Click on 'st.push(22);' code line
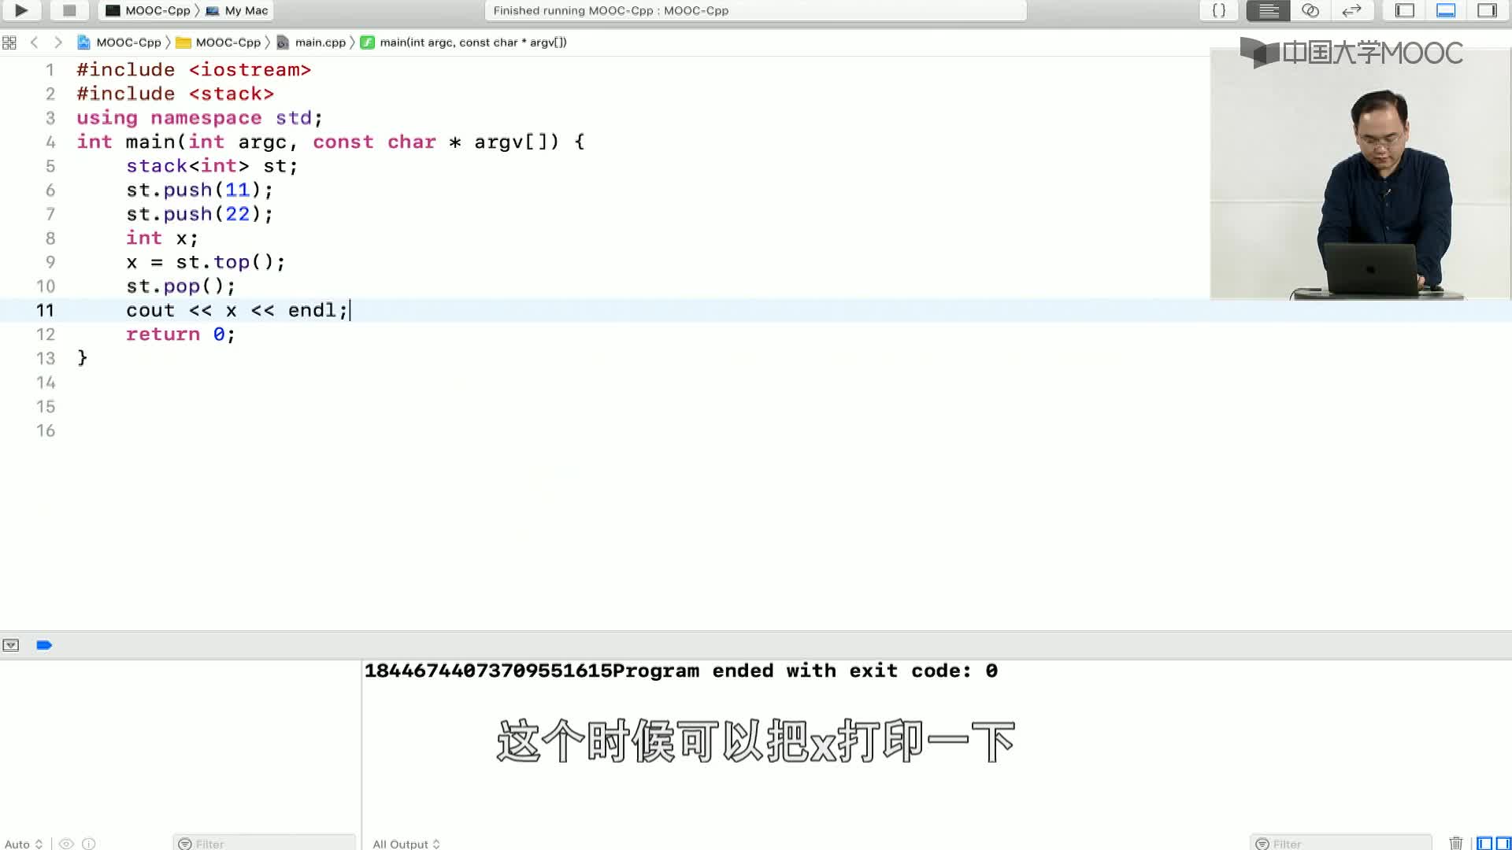Screen dimensions: 1512x850 (199, 214)
